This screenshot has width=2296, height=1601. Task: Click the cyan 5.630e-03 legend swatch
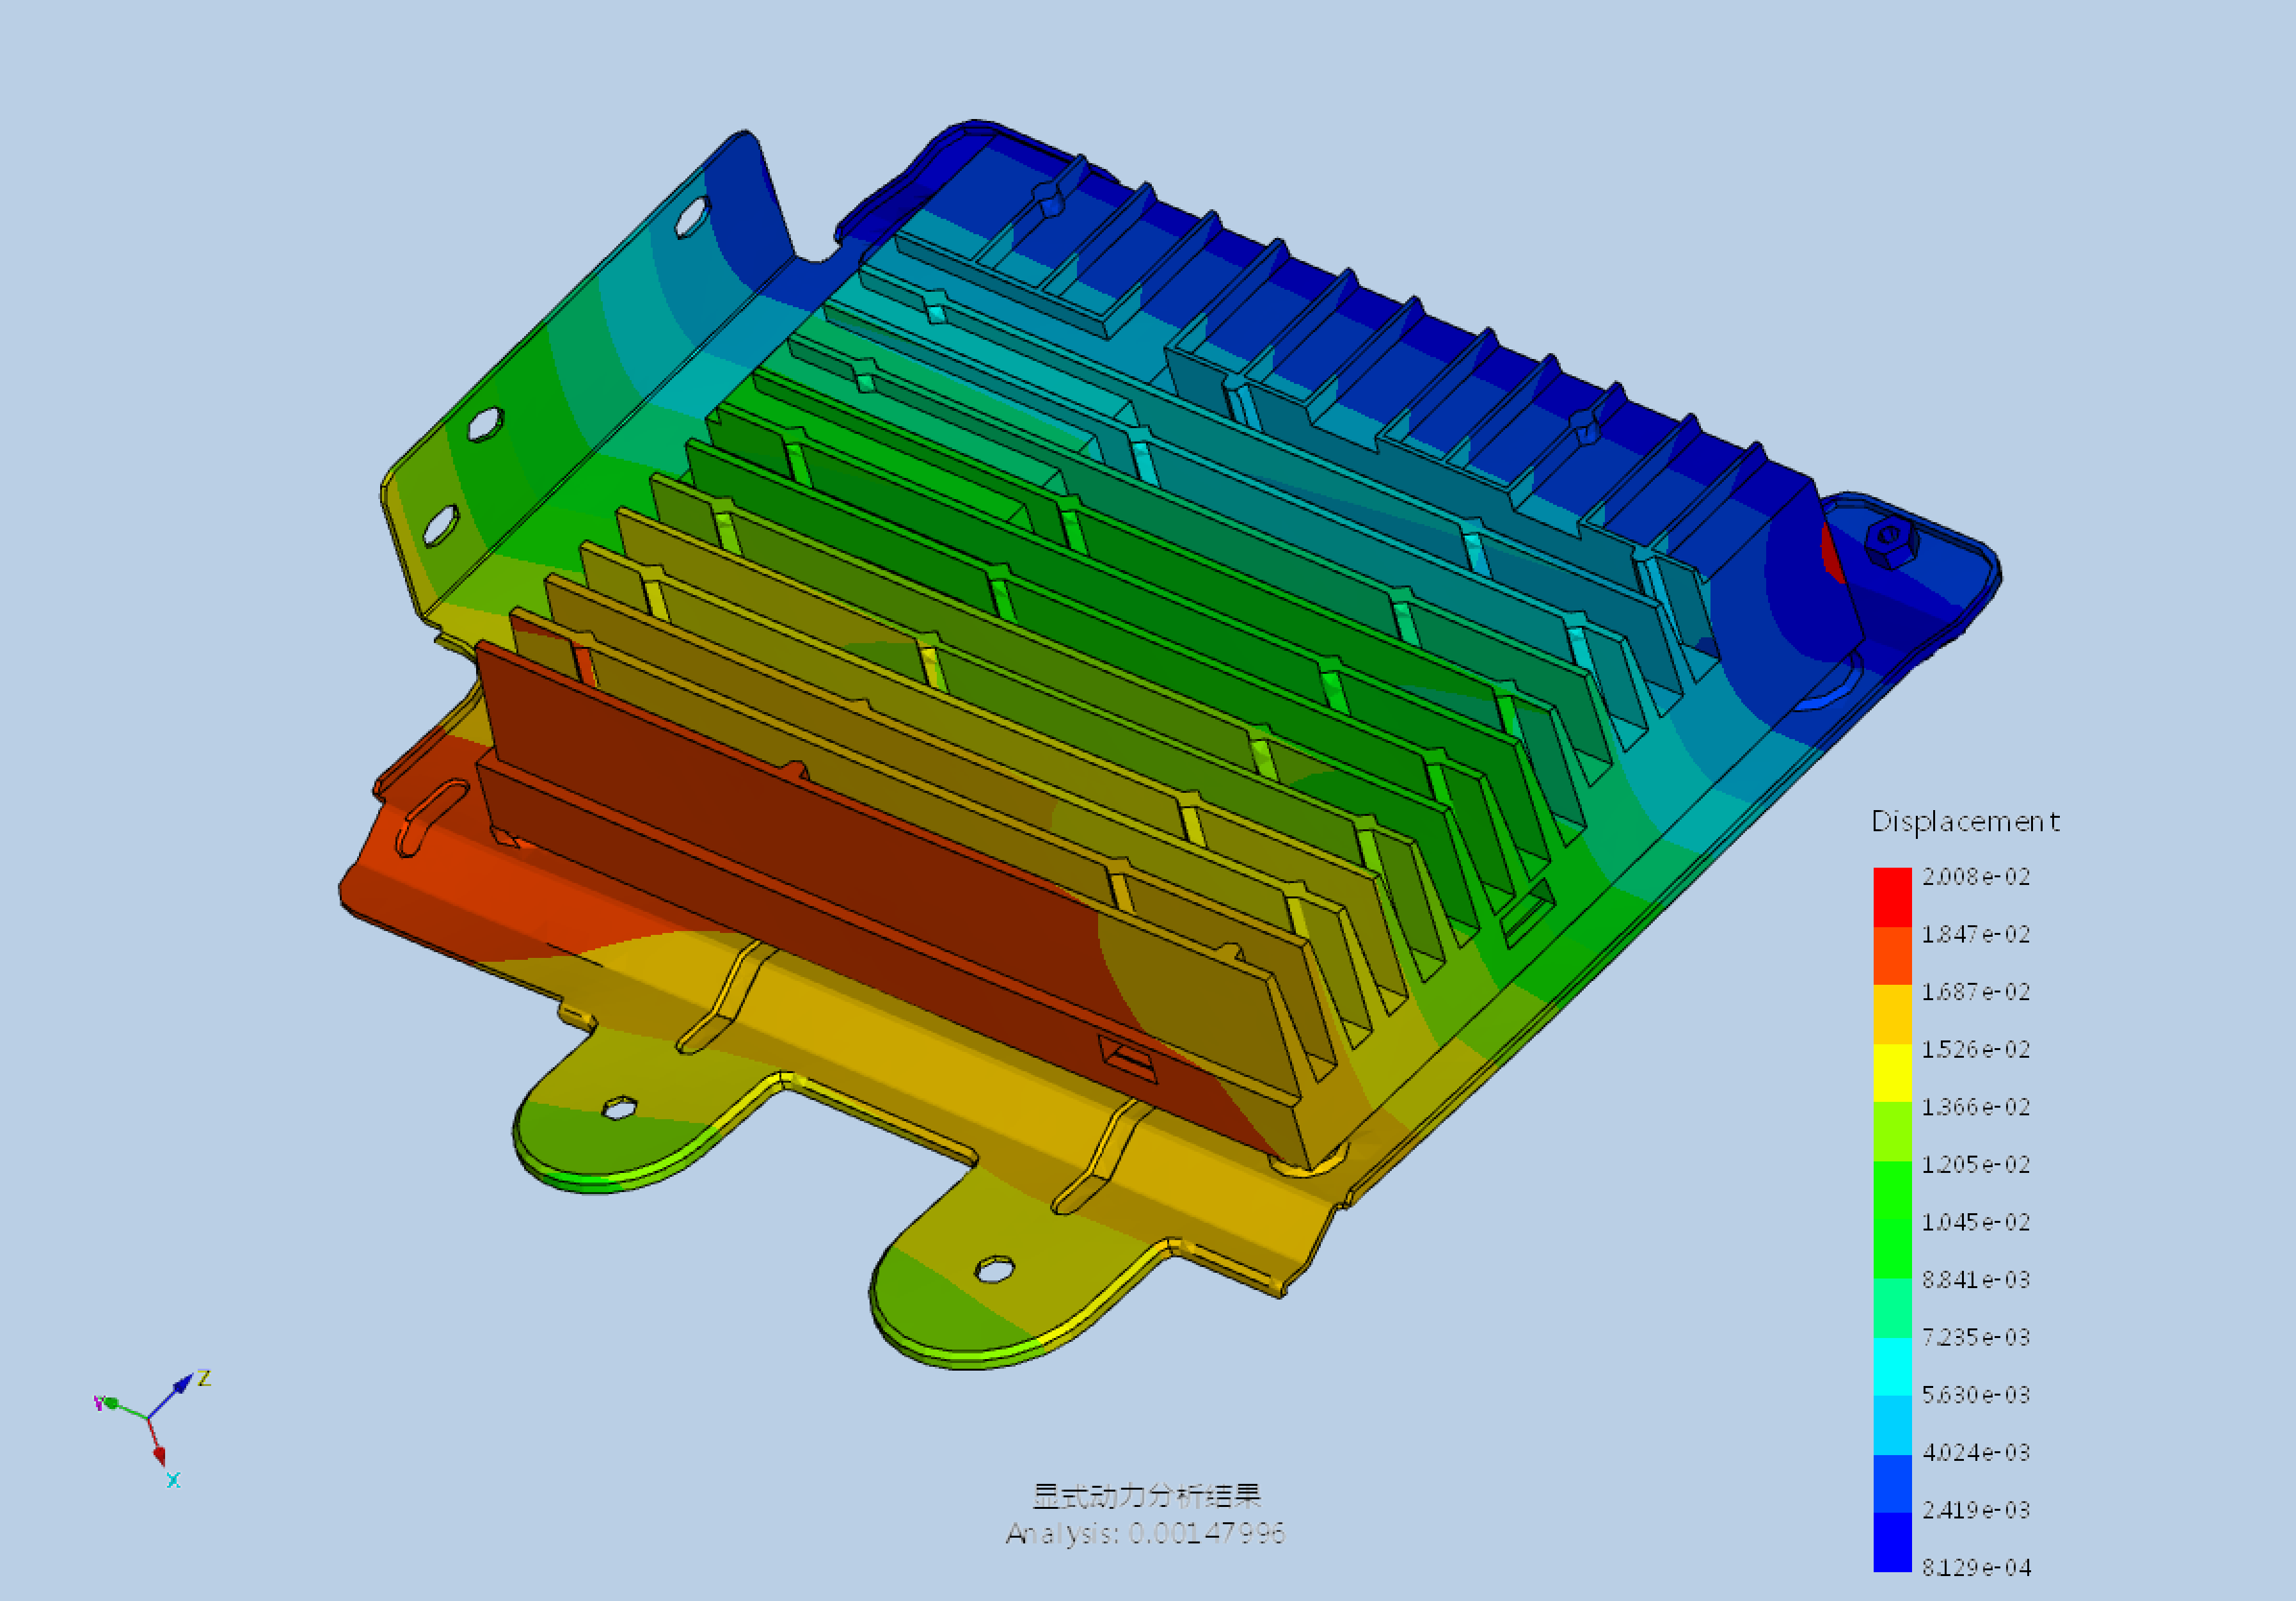pos(1892,1366)
